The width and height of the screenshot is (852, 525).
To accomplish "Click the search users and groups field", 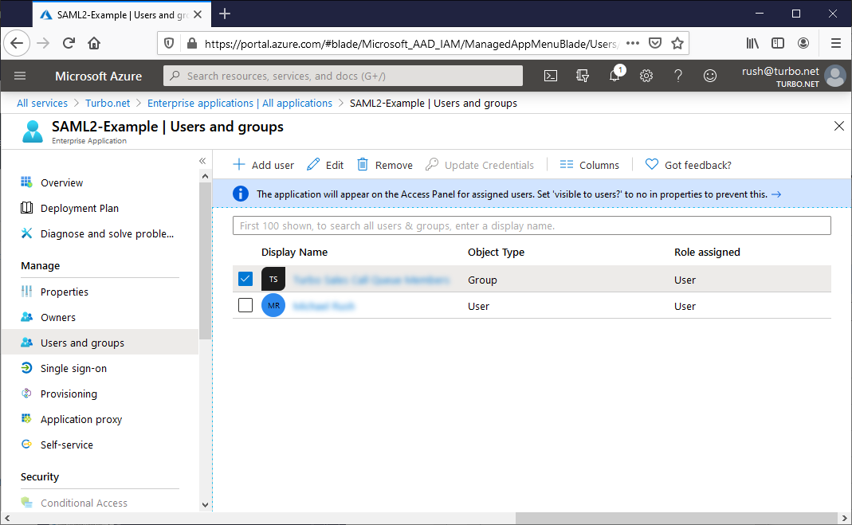I will [532, 225].
